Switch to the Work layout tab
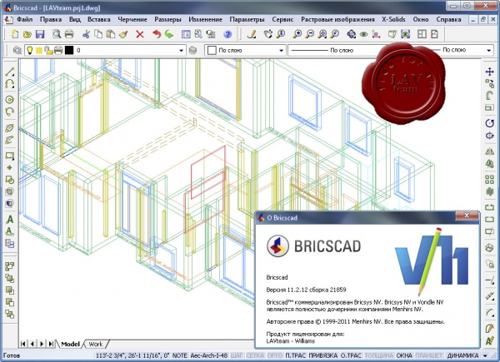Image resolution: width=500 pixels, height=362 pixels. 96,344
